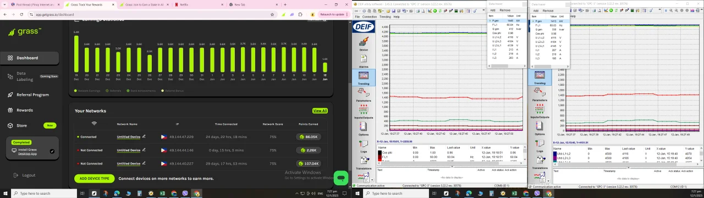Image resolution: width=704 pixels, height=198 pixels.
Task: Open Install Grass Desktop App link
Action: [28, 151]
